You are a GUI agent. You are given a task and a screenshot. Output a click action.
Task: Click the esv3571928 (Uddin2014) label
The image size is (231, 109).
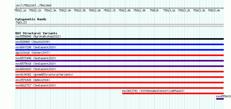click(x=33, y=80)
